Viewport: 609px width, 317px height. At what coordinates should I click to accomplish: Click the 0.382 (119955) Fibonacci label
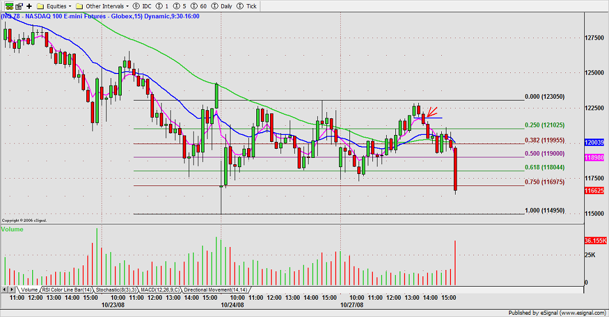[545, 140]
